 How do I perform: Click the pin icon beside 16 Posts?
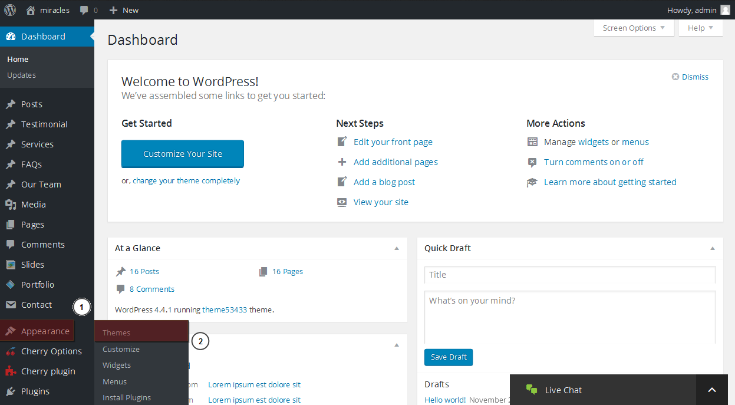pos(121,272)
